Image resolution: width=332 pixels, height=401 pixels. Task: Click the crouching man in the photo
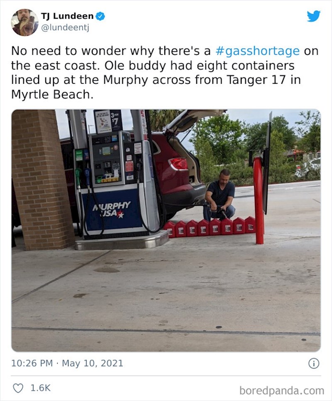click(220, 195)
